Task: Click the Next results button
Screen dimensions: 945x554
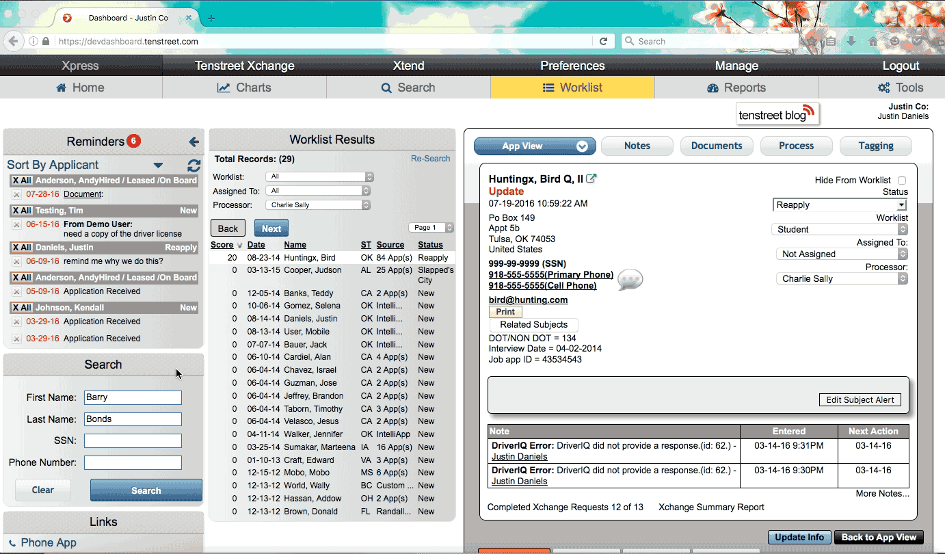Action: pos(271,228)
